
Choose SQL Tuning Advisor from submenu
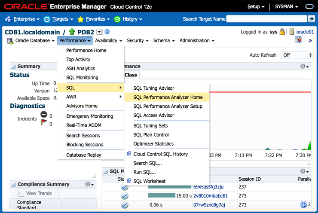(153, 88)
